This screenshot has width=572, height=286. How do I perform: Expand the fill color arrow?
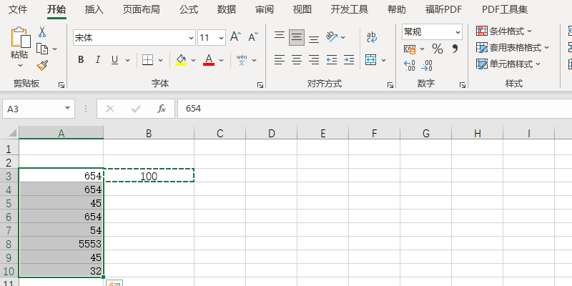pos(193,60)
